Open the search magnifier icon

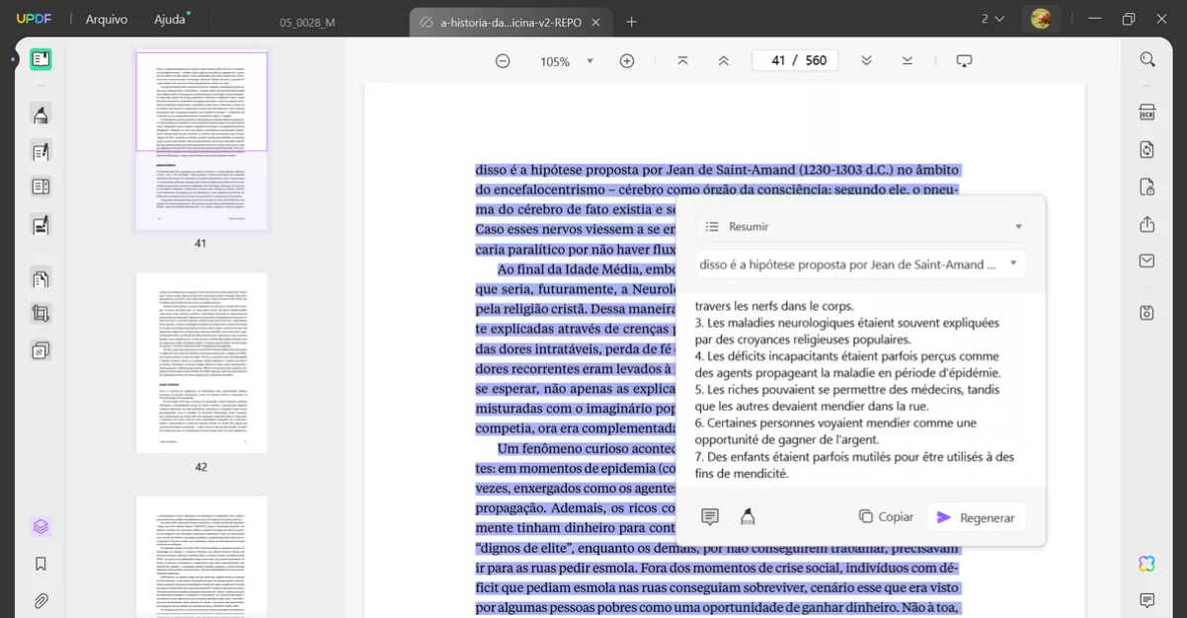[x=1147, y=60]
